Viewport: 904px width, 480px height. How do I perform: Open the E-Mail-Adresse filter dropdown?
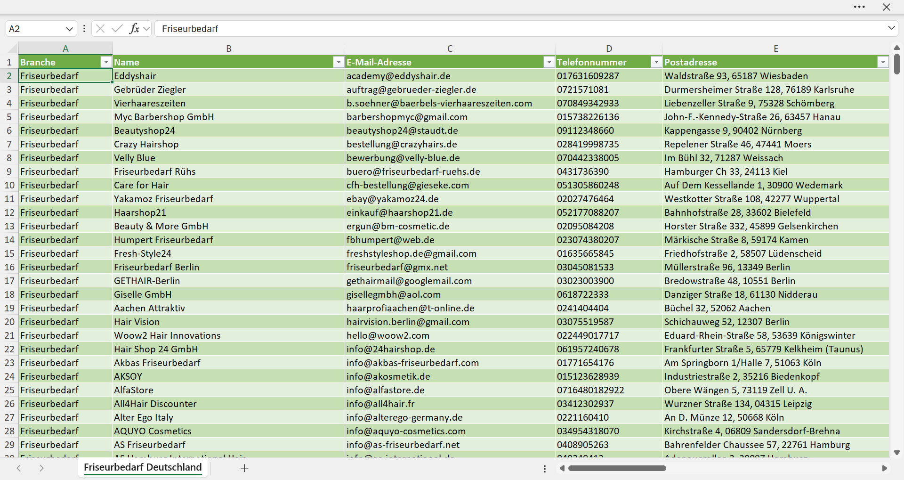pos(549,62)
